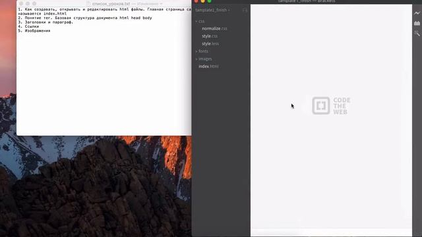Screen dimensions: 422x237
Task: Open the style.css file
Action: 210,36
